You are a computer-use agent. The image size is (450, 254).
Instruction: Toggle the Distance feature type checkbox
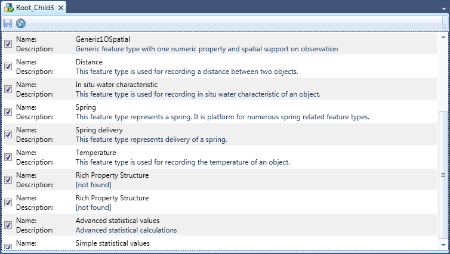8,67
